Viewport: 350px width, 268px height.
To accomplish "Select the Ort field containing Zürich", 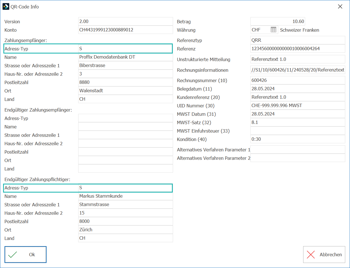I will [126, 230].
